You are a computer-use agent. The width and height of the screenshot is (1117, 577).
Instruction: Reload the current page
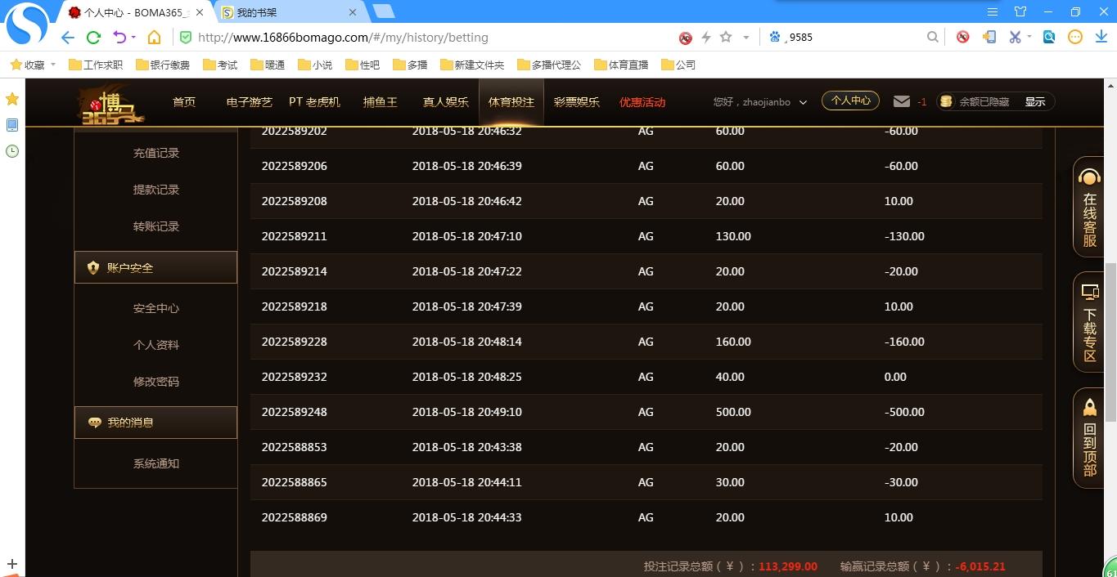93,38
